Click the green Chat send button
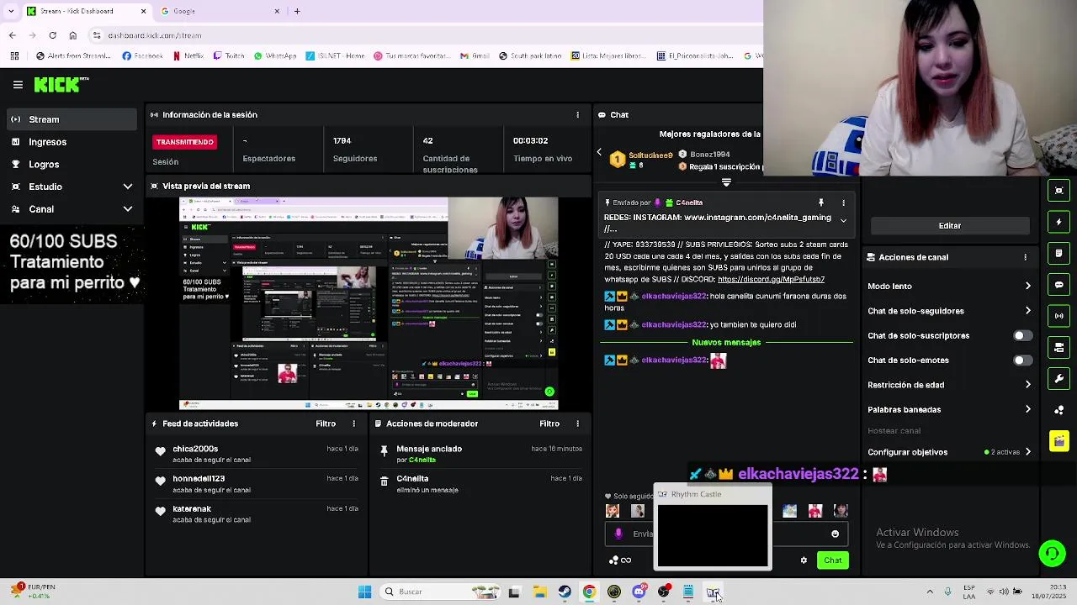Image resolution: width=1077 pixels, height=605 pixels. tap(832, 560)
